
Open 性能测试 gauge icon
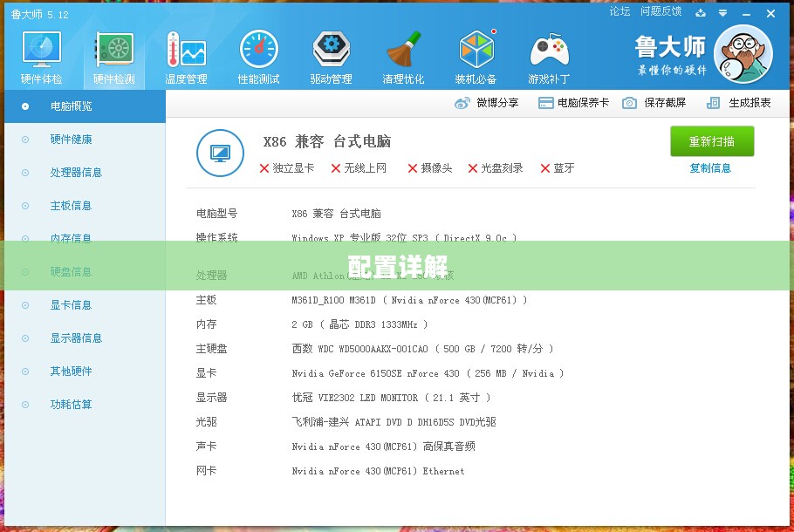point(259,50)
